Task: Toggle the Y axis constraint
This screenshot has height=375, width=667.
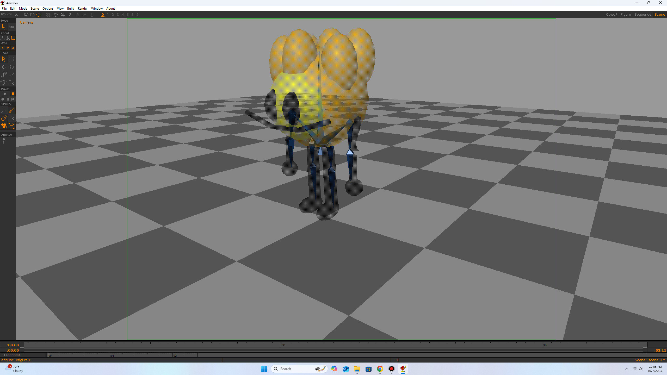Action: click(7, 48)
